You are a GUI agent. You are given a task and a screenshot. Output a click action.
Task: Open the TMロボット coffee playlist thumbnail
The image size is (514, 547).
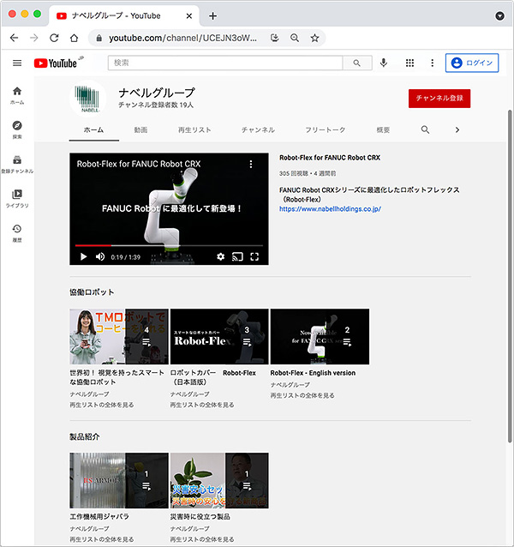[119, 336]
